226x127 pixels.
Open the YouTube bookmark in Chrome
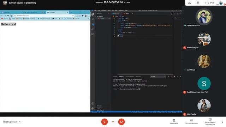(x=5, y=19)
